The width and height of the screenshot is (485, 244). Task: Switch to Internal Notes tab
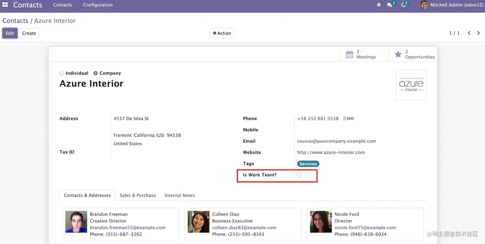point(180,195)
